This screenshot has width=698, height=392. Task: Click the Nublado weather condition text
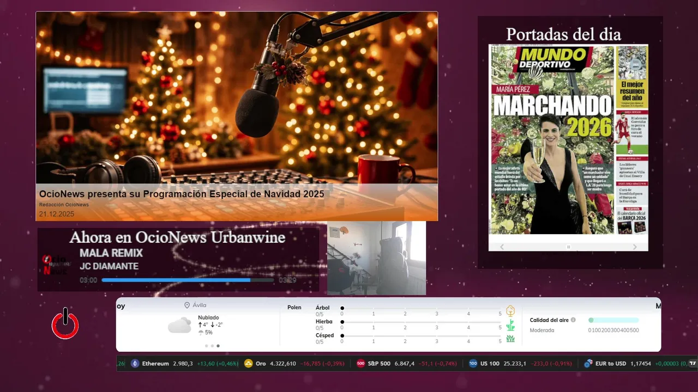(x=208, y=317)
